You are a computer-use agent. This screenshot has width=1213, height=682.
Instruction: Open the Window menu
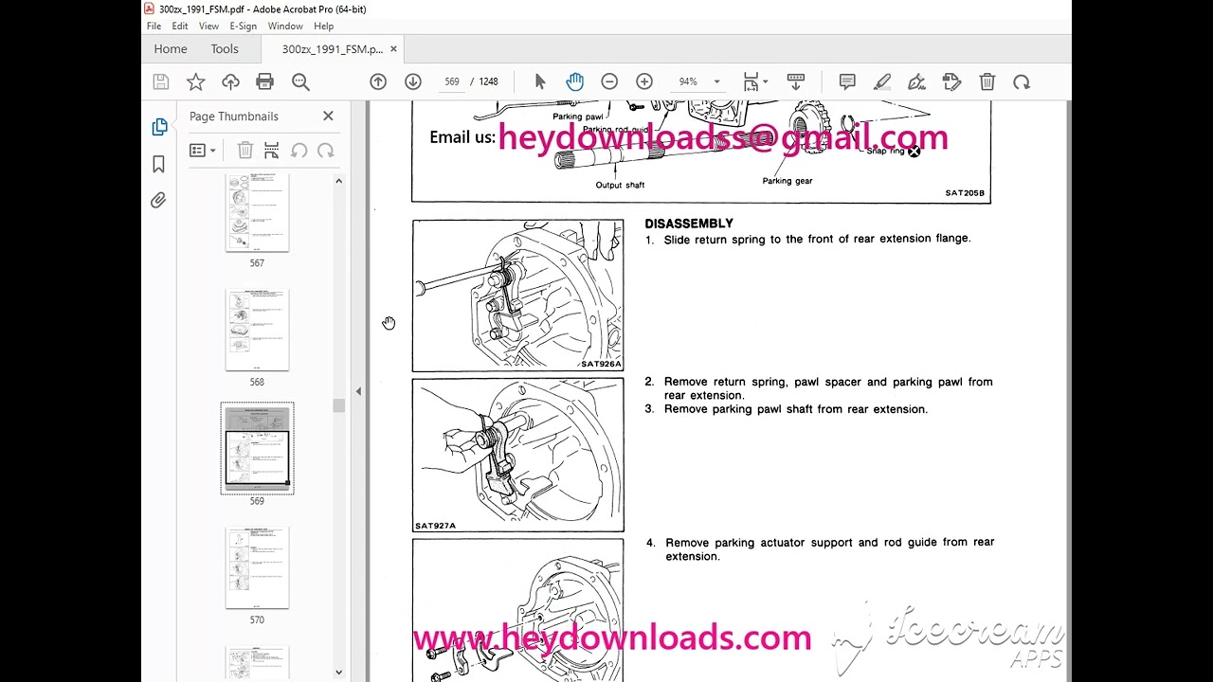(x=285, y=27)
